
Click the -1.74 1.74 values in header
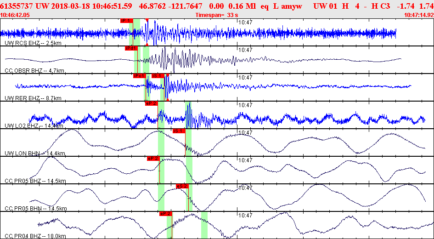click(416, 6)
